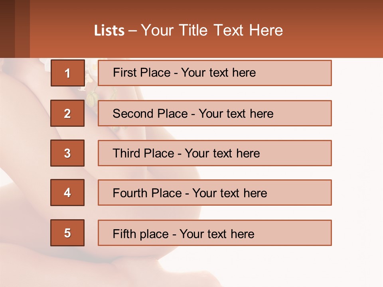Image resolution: width=383 pixels, height=287 pixels.
Task: Select the Fifth place text bar
Action: (x=215, y=233)
